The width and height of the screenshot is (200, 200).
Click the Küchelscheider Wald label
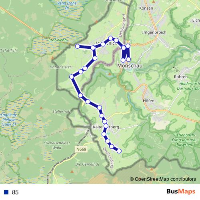[x=57, y=145]
